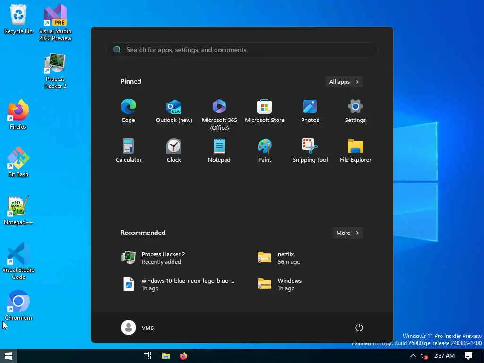The height and width of the screenshot is (363, 484).
Task: Open the Snipping Tool
Action: [x=310, y=150]
